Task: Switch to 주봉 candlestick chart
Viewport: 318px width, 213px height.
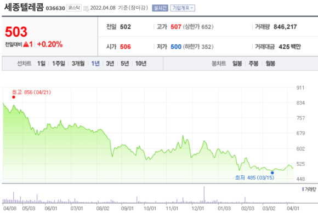Action: point(253,64)
